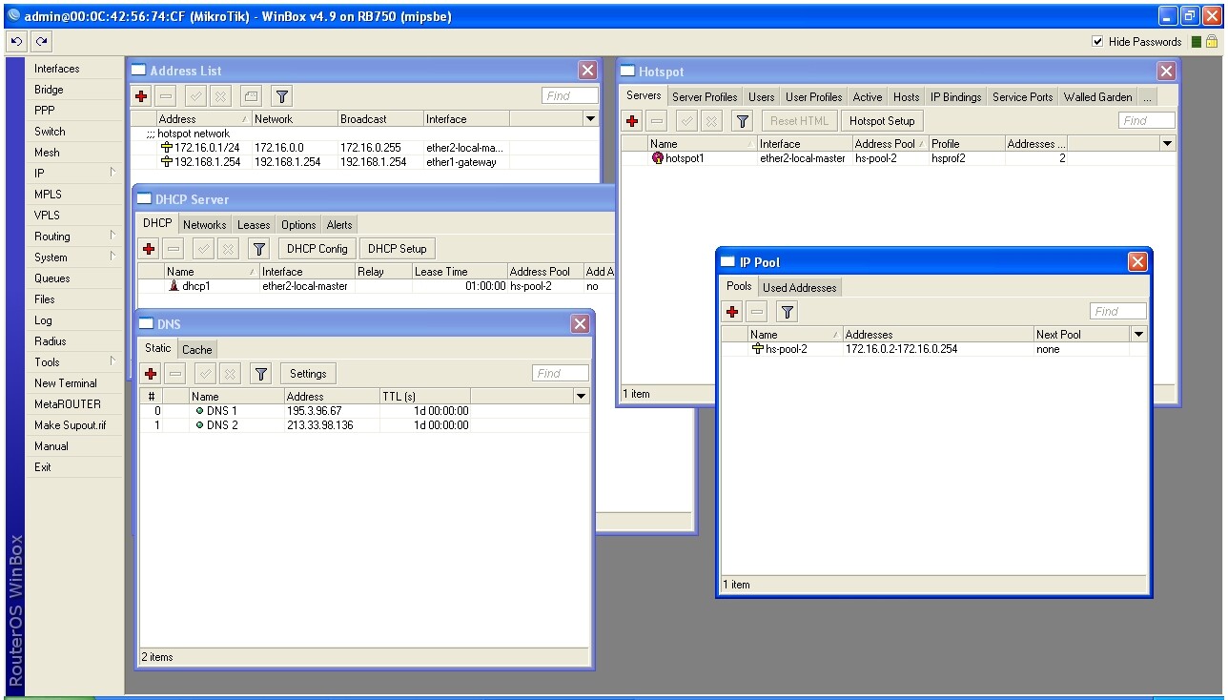This screenshot has height=700, width=1228.
Task: Select the IP Bindings tab in Hotspot
Action: click(x=955, y=97)
